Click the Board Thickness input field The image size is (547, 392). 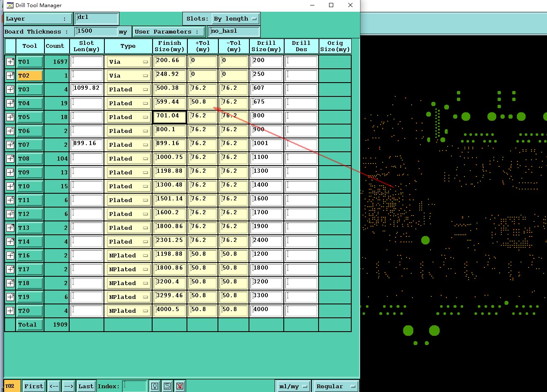(x=96, y=31)
